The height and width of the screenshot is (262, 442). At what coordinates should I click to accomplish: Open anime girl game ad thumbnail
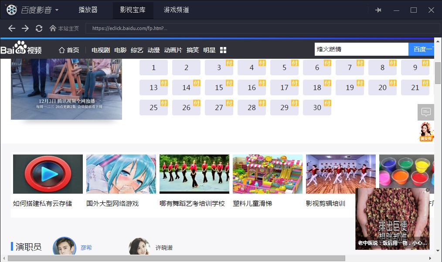point(121,174)
